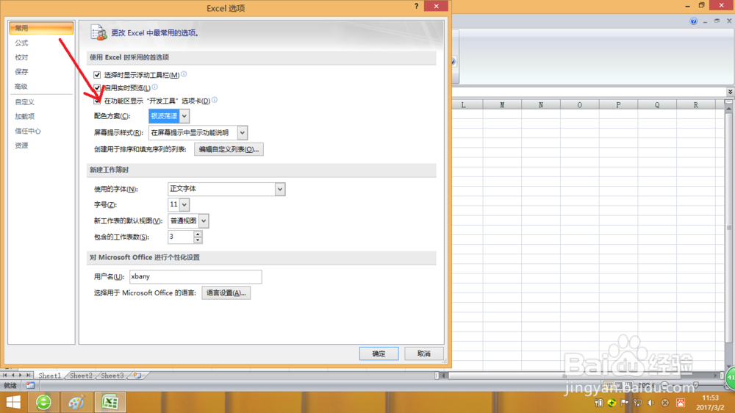Open the 使用的字体 font dropdown
The height and width of the screenshot is (413, 735).
pos(280,189)
